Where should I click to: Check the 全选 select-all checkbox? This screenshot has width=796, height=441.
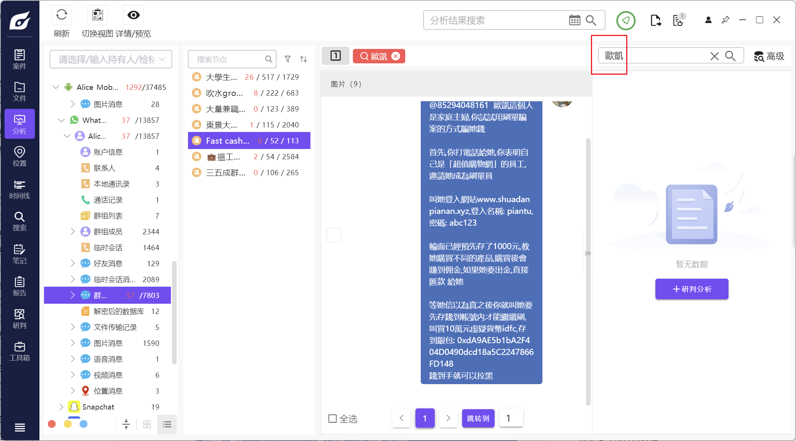pos(332,419)
